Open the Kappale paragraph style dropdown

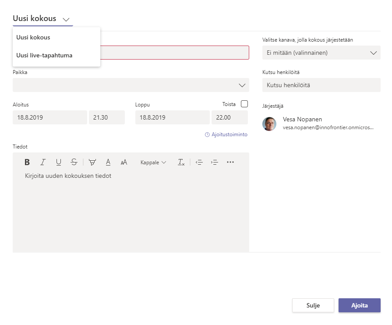(153, 162)
